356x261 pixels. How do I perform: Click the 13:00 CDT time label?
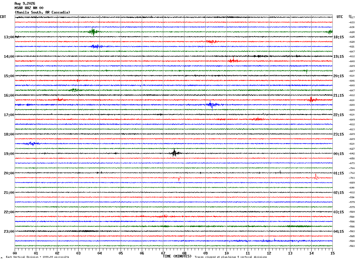(9, 37)
